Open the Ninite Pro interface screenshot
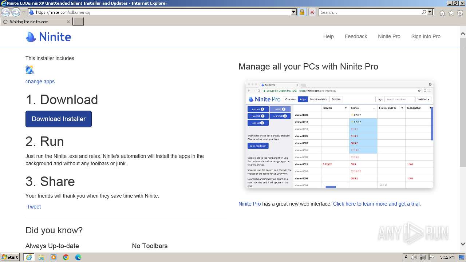 (339, 134)
